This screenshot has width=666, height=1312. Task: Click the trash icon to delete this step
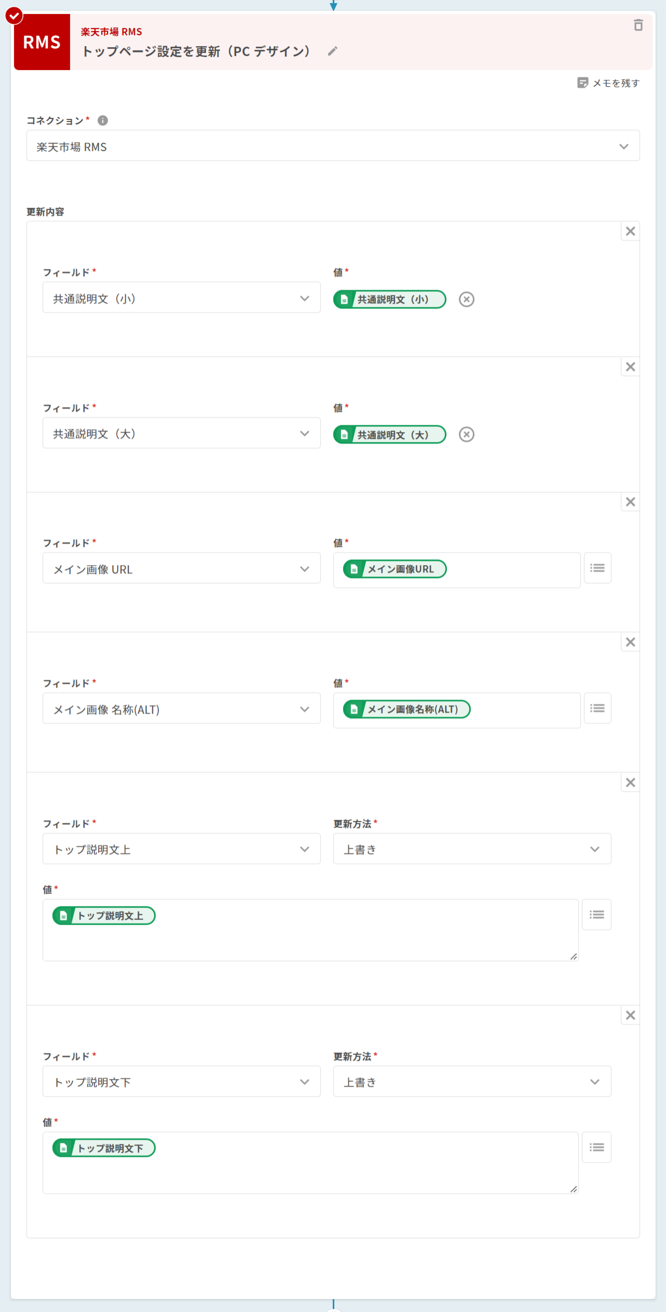638,25
